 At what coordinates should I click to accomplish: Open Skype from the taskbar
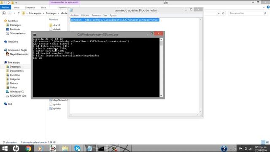tap(77, 148)
